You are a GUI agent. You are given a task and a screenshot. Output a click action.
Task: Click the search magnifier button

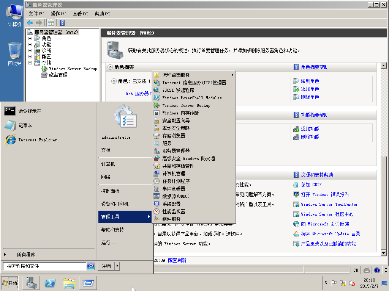pos(90,266)
